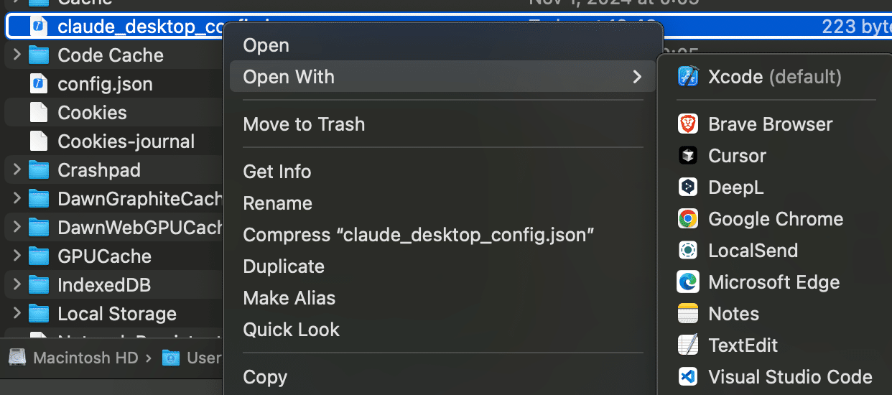Open with TextEdit from the submenu
This screenshot has height=395, width=892.
click(x=743, y=345)
